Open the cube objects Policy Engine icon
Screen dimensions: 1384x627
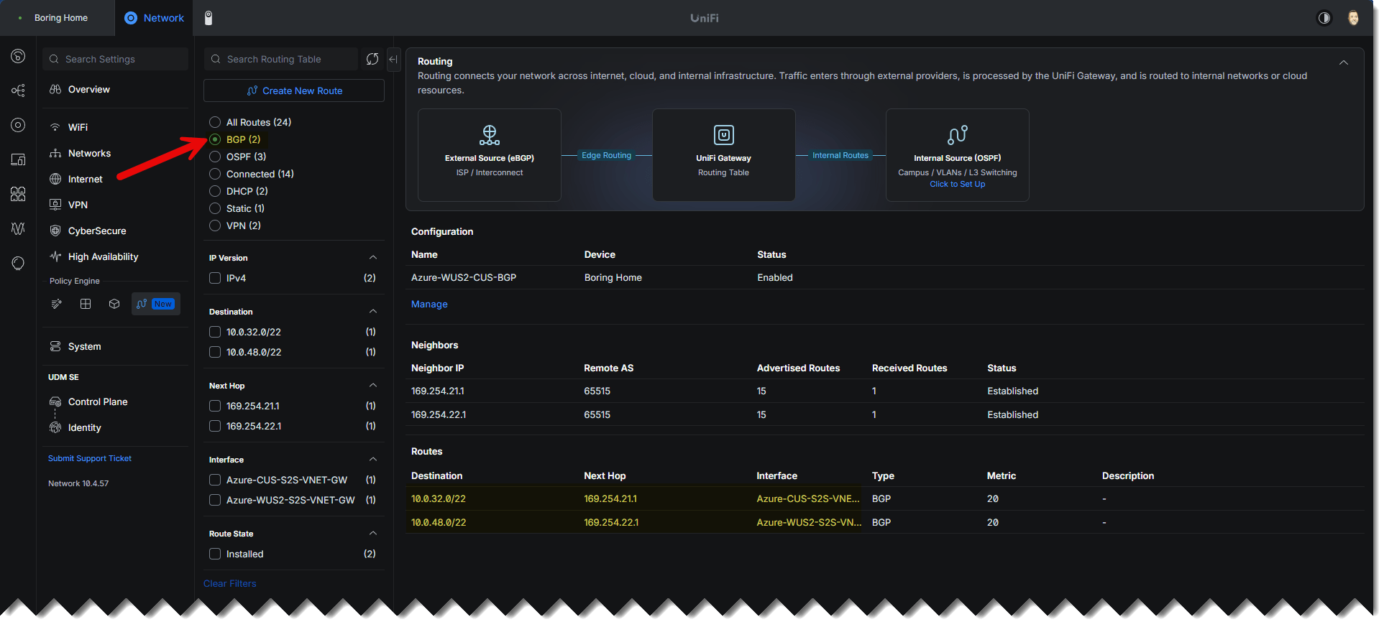114,304
